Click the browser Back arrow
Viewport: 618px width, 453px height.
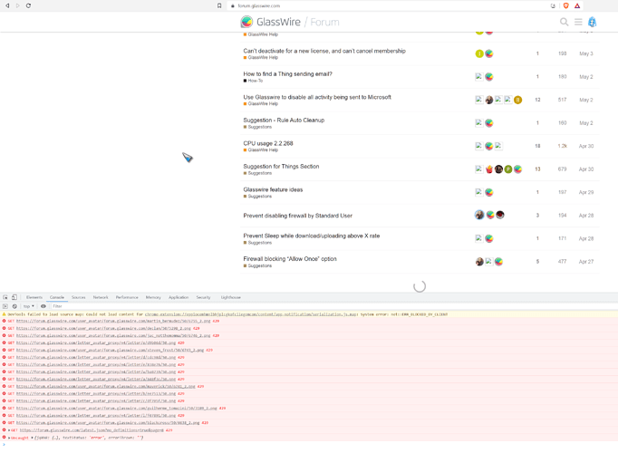pyautogui.click(x=7, y=5)
